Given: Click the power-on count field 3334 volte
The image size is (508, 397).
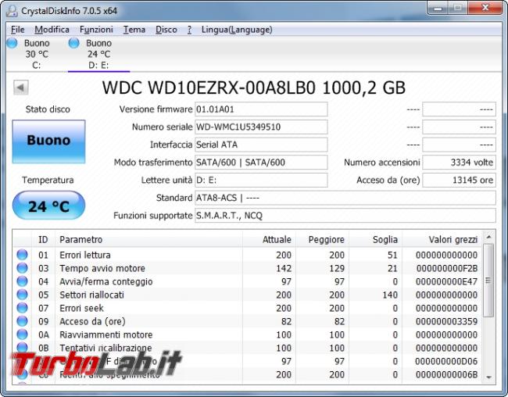Looking at the screenshot, I should 459,163.
